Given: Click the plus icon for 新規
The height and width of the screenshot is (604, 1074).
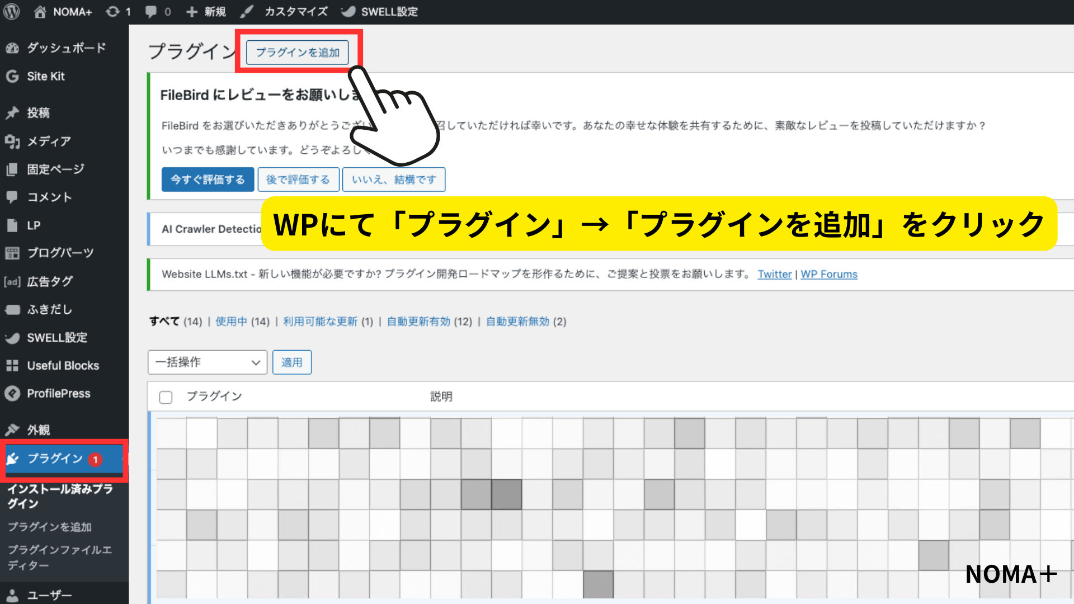Looking at the screenshot, I should [192, 12].
